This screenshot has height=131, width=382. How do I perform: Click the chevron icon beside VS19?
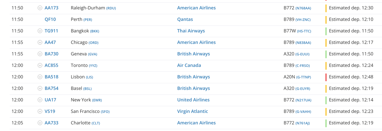(40, 111)
